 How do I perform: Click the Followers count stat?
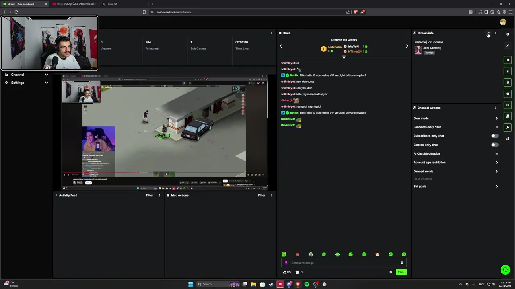click(151, 45)
